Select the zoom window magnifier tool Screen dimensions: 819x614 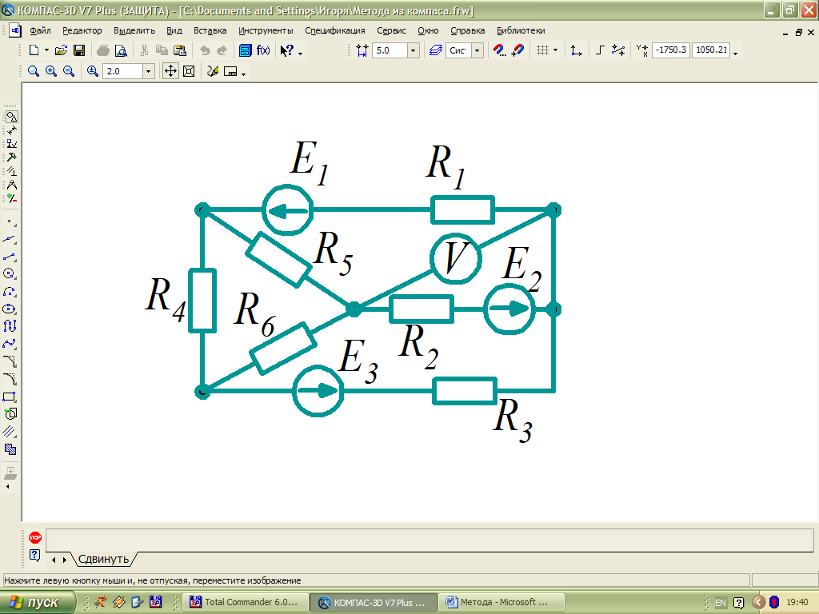pyautogui.click(x=34, y=71)
